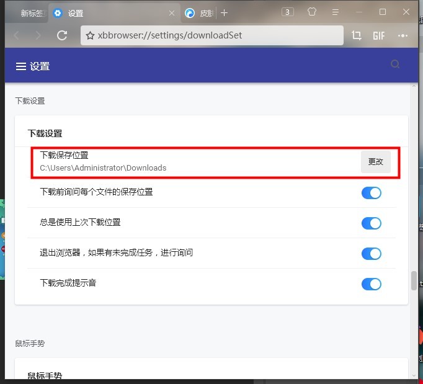The width and height of the screenshot is (423, 384).
Task: Click the settings search magnifier icon
Action: point(395,64)
